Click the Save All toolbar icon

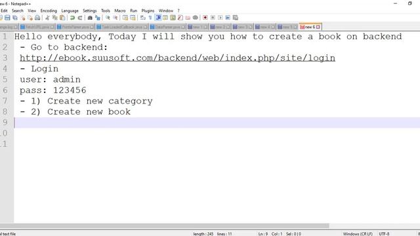click(15, 18)
